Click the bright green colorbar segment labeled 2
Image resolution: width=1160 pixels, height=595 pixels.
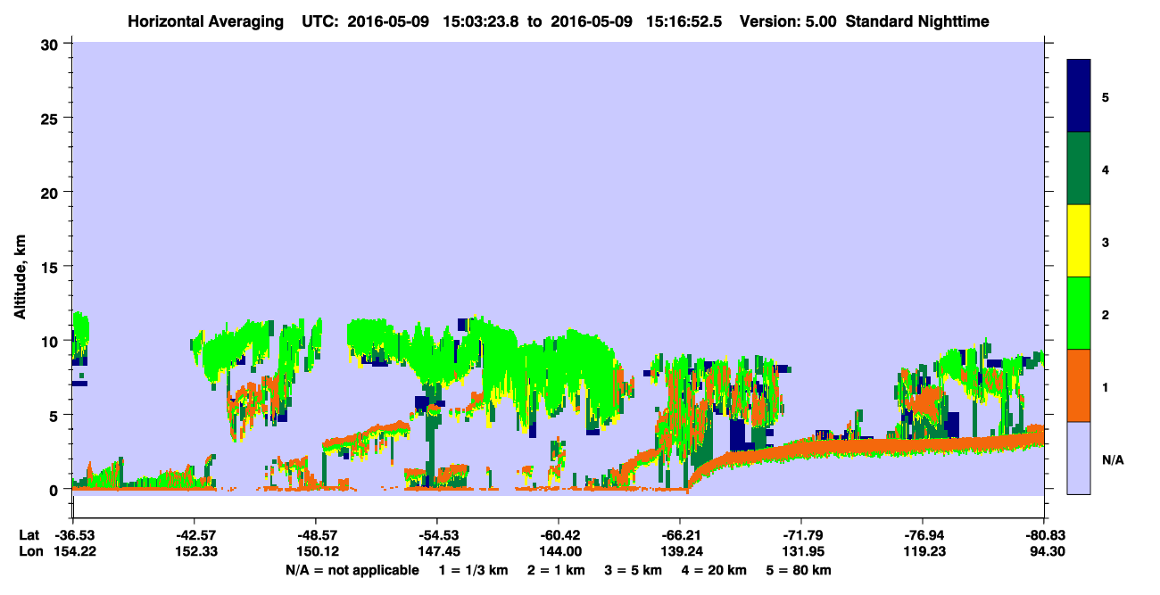pyautogui.click(x=1079, y=313)
